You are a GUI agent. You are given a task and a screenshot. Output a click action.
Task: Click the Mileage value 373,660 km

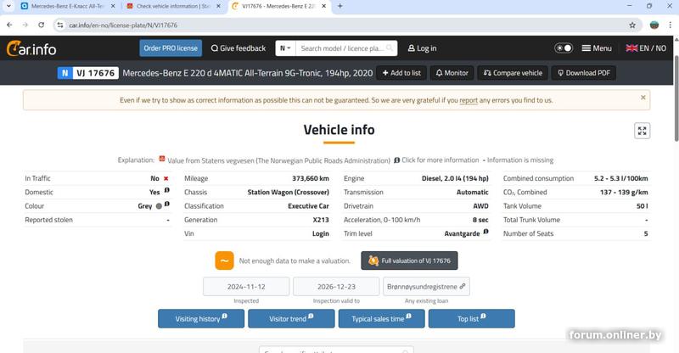tap(310, 178)
